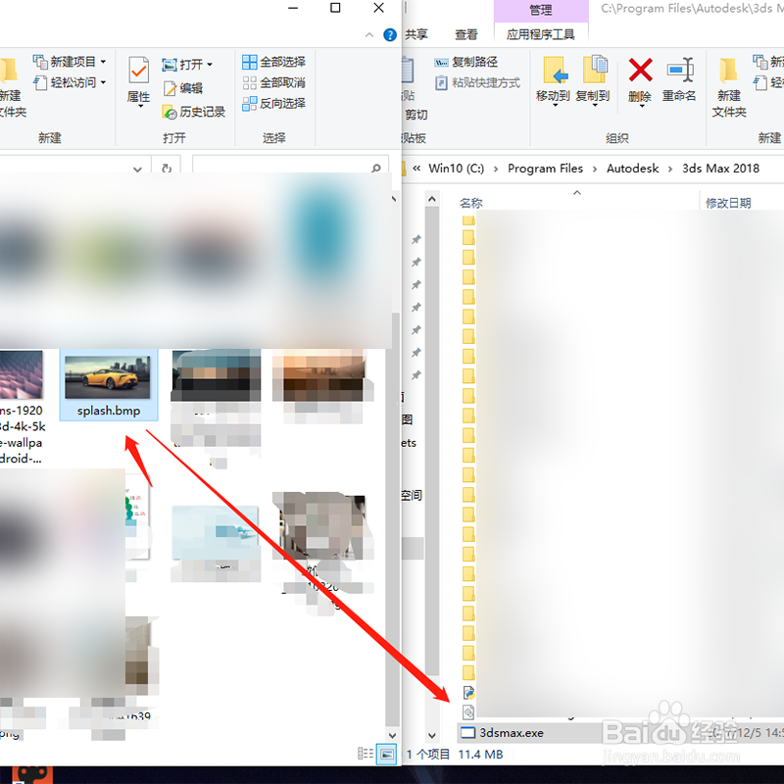Click the Python file icon above 3dsmax.exe
Image resolution: width=784 pixels, height=784 pixels.
click(x=468, y=693)
